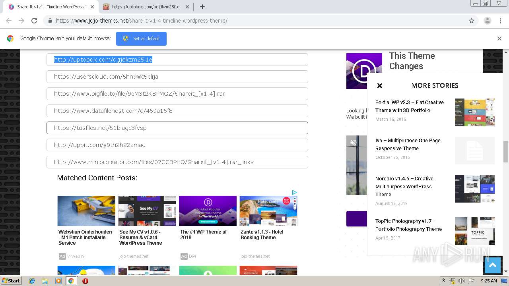Open Norebro v1.4.5 story link
Image resolution: width=509 pixels, height=286 pixels.
tap(404, 186)
